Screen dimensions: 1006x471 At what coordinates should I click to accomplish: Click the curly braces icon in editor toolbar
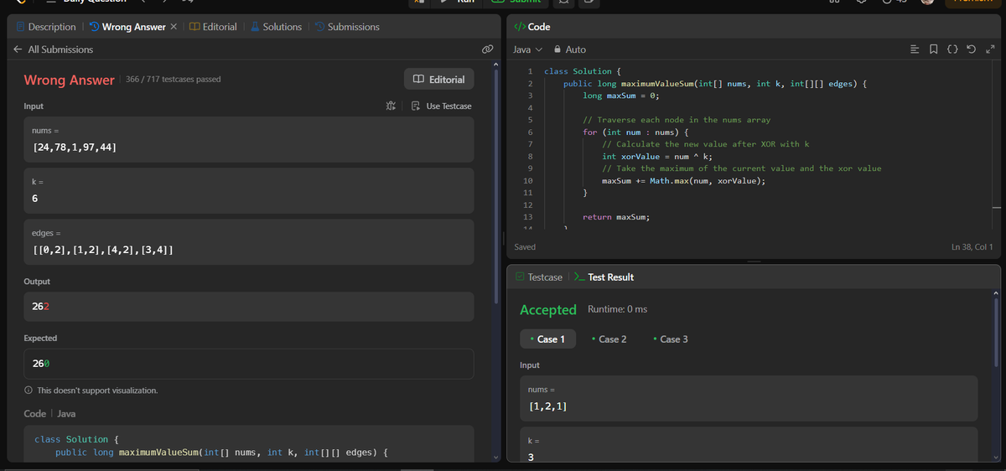click(x=952, y=49)
